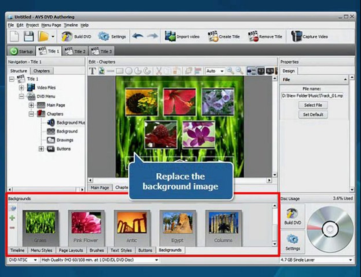Screen dimensions: 361x277
Task: Select the Rectangle drawing tool
Action: [120, 71]
